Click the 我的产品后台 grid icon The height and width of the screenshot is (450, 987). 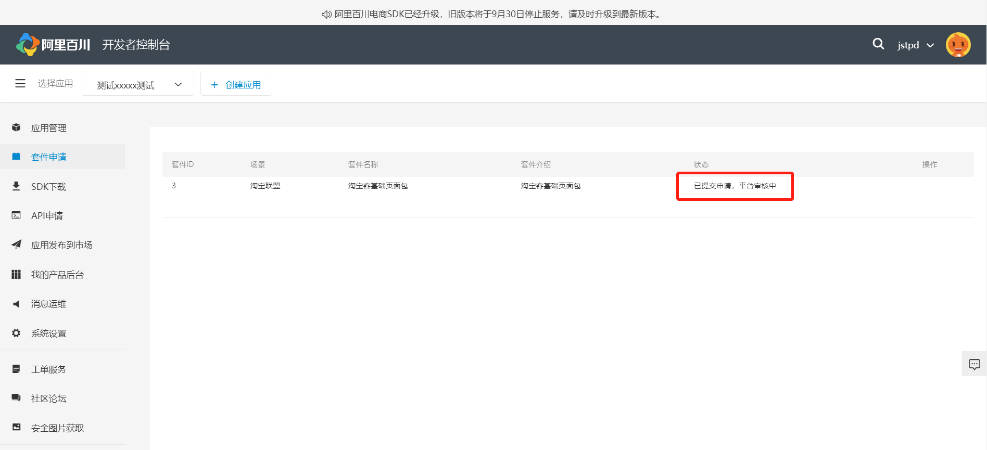pos(16,274)
